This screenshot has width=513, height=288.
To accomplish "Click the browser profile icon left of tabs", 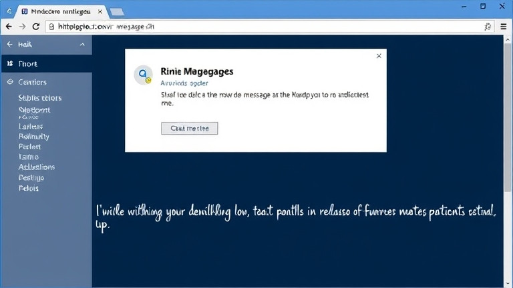I will pos(9,11).
